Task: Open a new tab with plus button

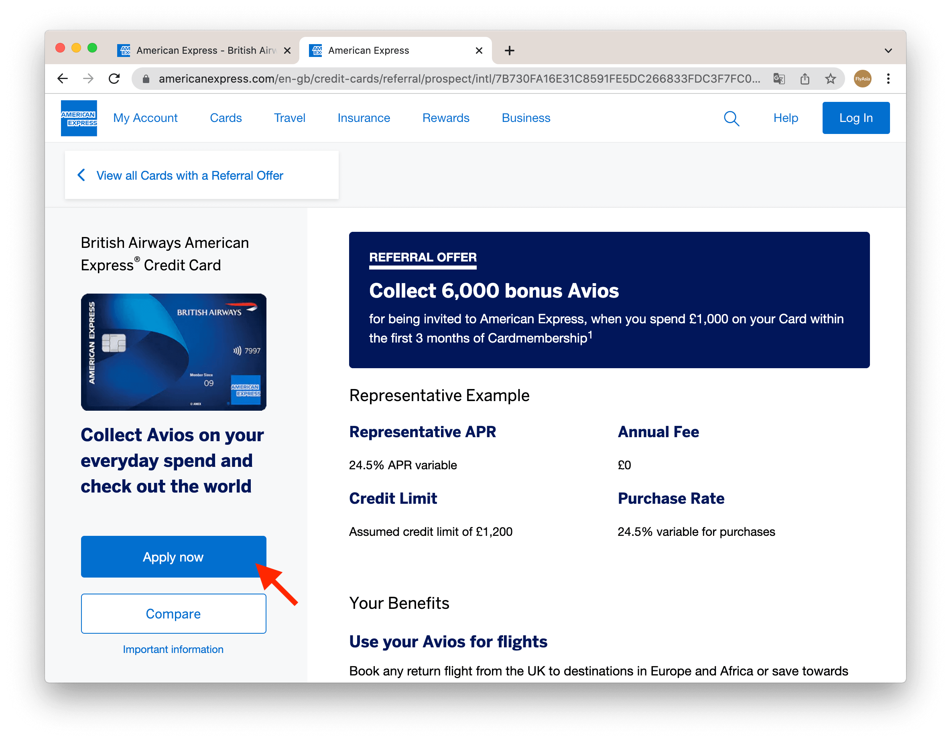Action: point(510,51)
